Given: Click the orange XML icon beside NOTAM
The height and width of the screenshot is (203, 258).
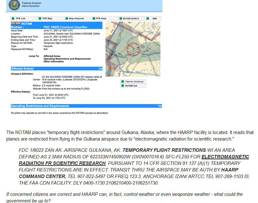Looking at the screenshot, I should click(x=13, y=23).
